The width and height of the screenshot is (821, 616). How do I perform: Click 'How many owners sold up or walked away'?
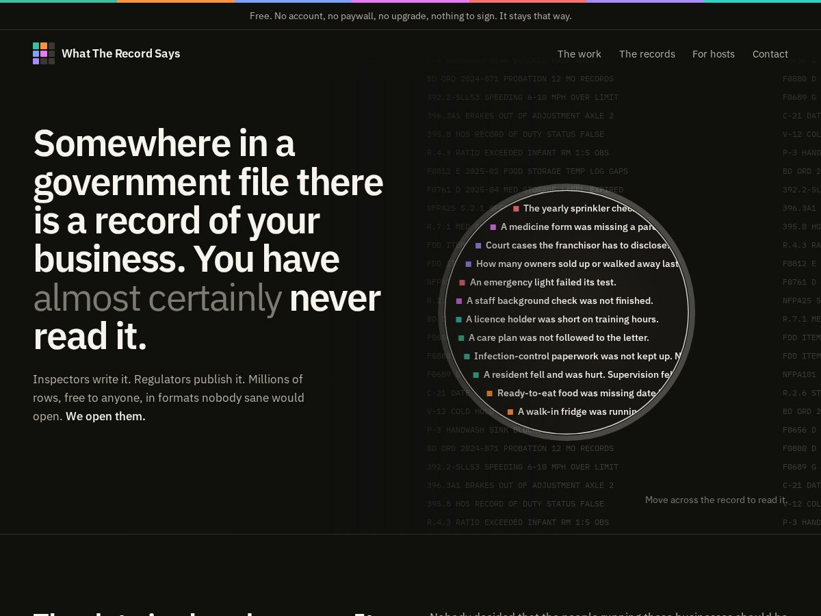point(577,264)
